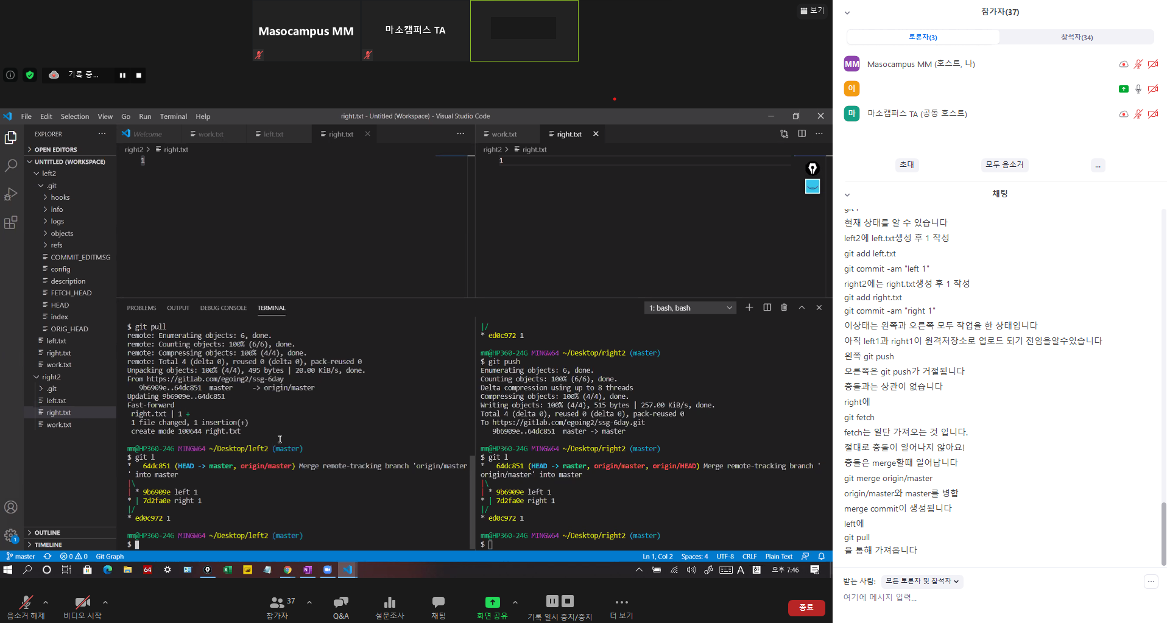Open the Extensions view in activity bar
The image size is (1167, 623).
coord(11,223)
